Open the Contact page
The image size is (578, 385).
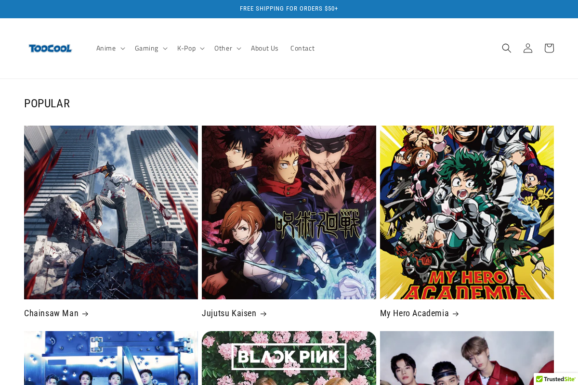[x=302, y=48]
